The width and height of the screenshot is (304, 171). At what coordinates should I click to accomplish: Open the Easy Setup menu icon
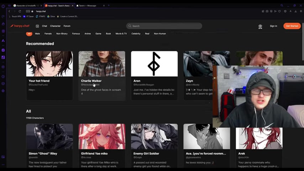pos(301,11)
